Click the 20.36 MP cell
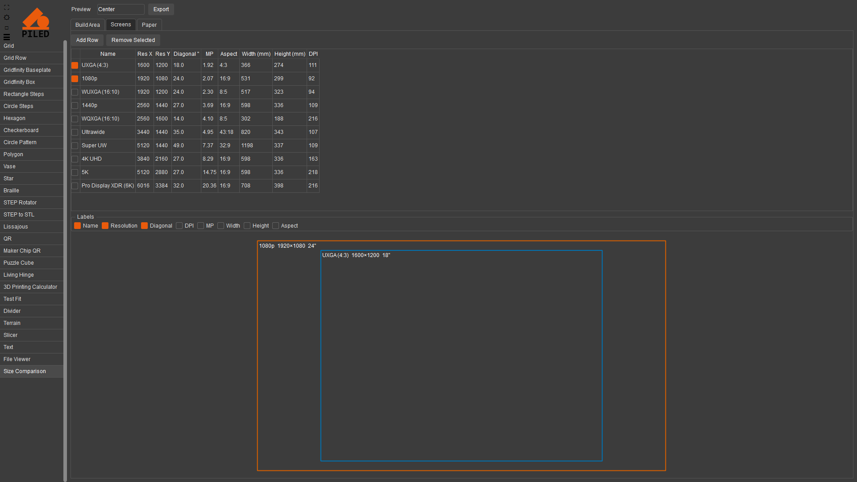The height and width of the screenshot is (482, 857). pyautogui.click(x=209, y=186)
